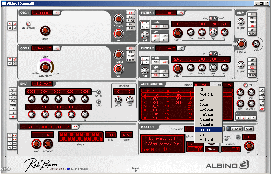The height and width of the screenshot is (174, 271).
Task: Select OSC 2 F1FM routing
Action: [131, 60]
